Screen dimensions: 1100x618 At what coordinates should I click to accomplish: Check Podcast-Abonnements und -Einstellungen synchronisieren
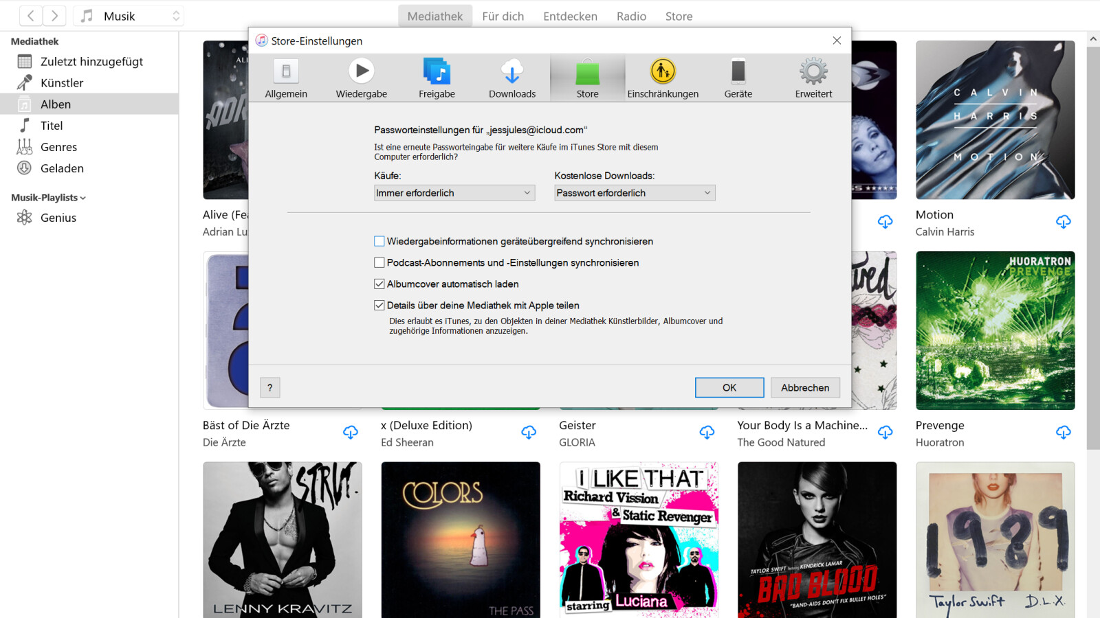pyautogui.click(x=379, y=262)
